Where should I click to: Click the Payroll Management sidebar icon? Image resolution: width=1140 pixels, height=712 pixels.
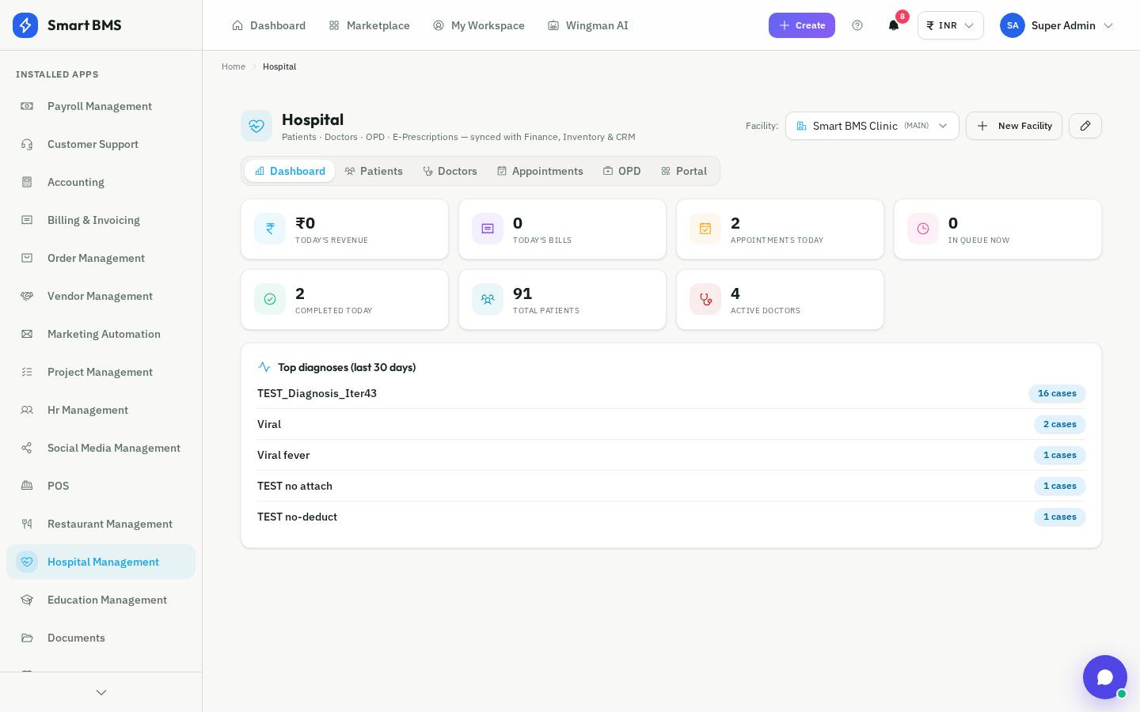pos(27,106)
